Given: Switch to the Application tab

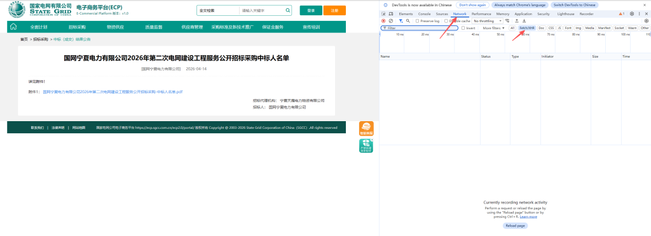Looking at the screenshot, I should click(x=523, y=14).
